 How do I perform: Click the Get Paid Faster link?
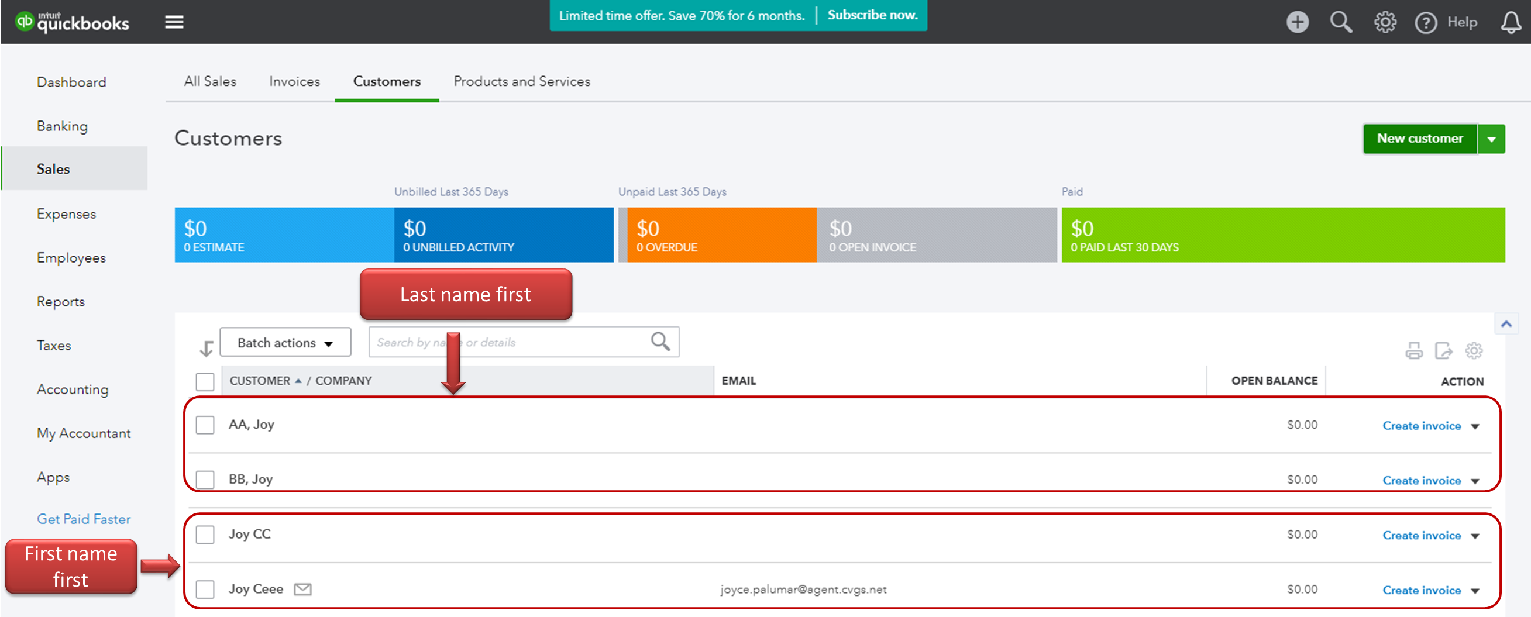tap(83, 519)
